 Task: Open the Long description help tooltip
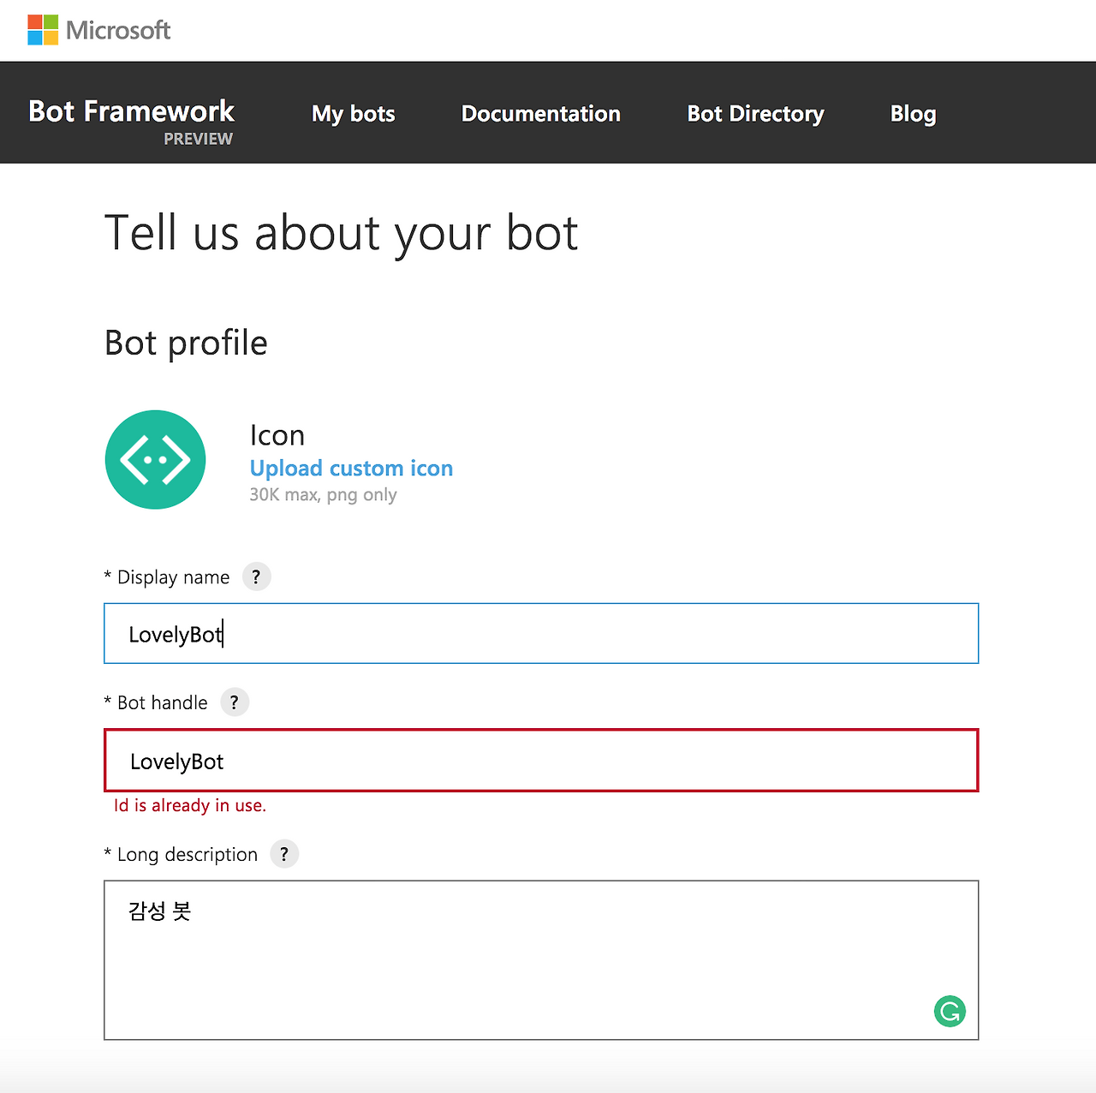tap(284, 854)
